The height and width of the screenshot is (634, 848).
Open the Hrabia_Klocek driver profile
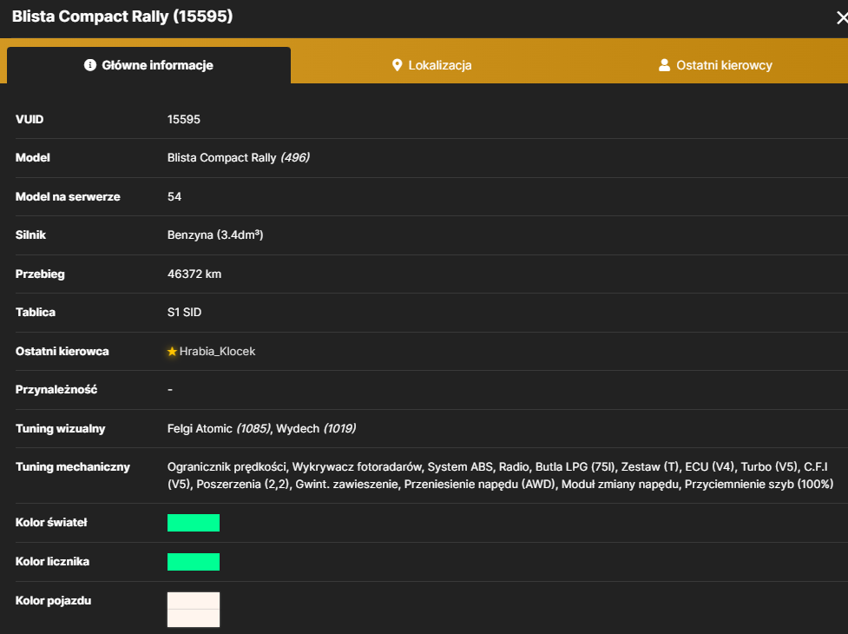[x=217, y=351]
